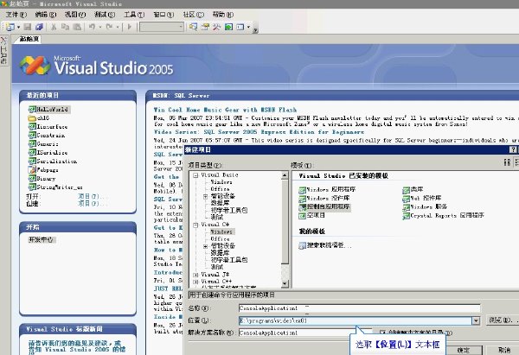Select the 类库 template

click(413, 189)
